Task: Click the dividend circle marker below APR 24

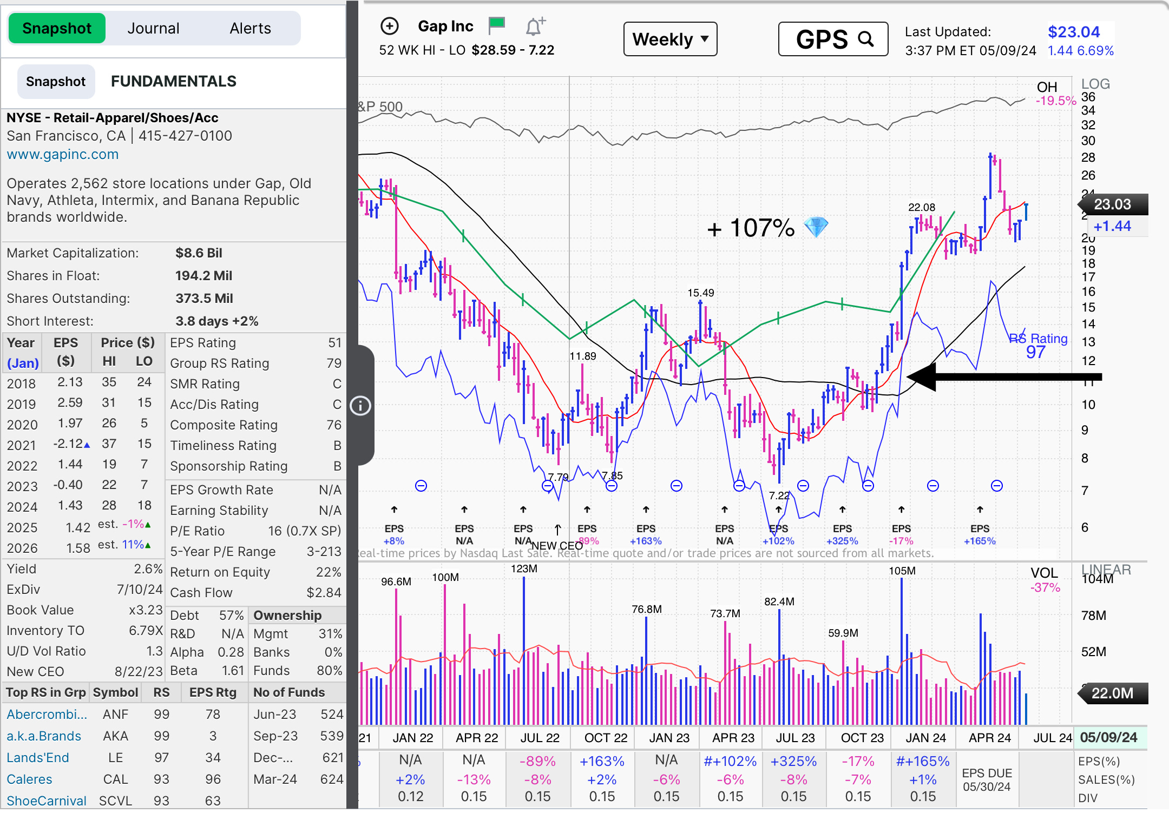Action: point(997,486)
